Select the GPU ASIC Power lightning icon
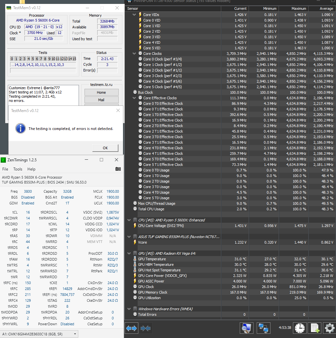 [x=135, y=281]
